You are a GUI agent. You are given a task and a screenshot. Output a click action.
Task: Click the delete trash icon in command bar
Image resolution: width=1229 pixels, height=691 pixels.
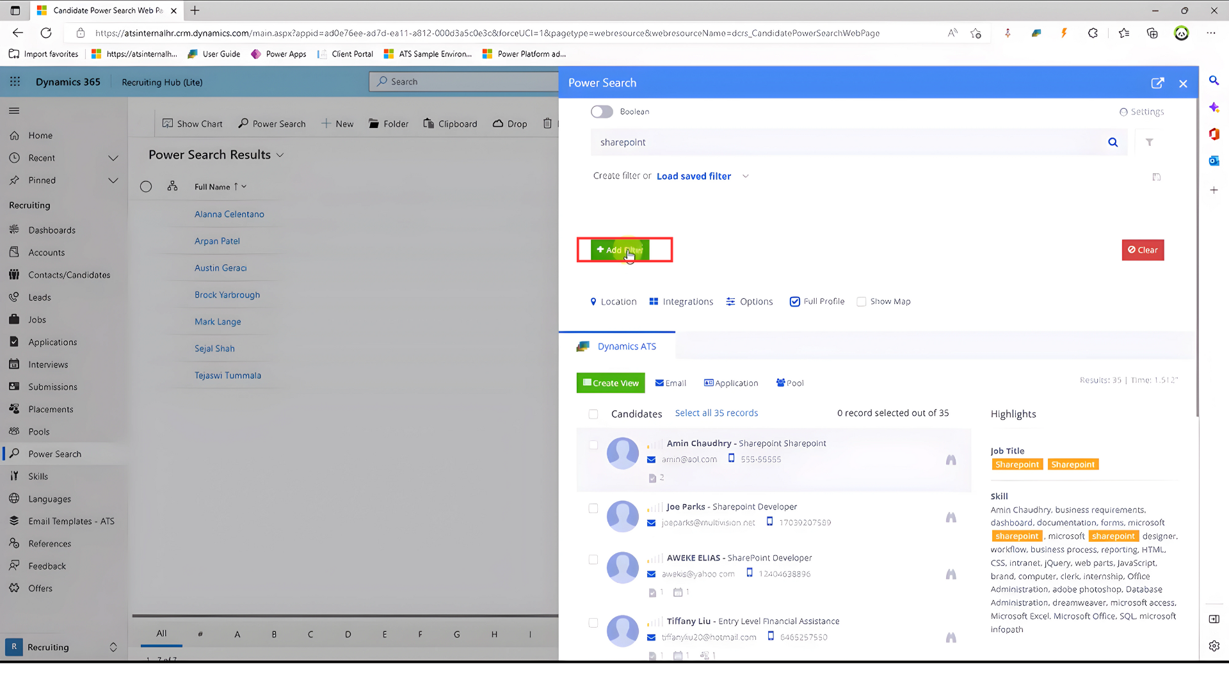click(547, 123)
